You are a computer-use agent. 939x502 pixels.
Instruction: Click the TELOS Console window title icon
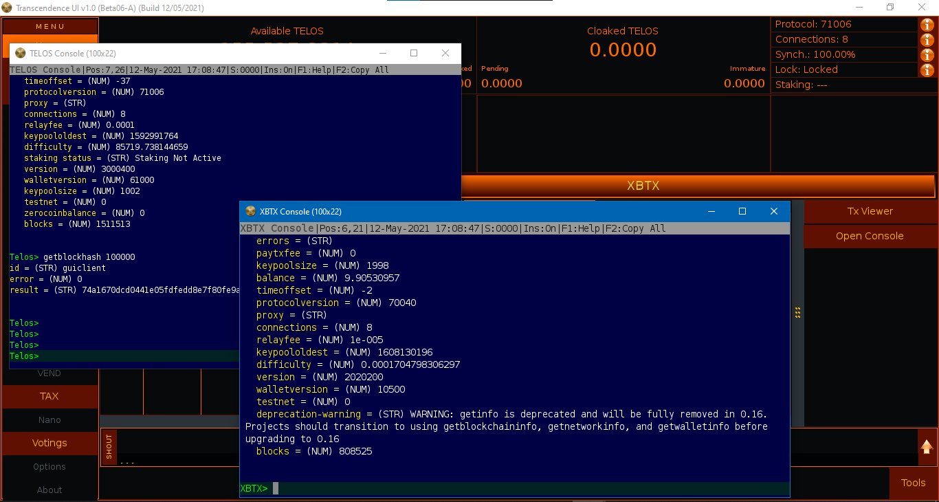21,53
